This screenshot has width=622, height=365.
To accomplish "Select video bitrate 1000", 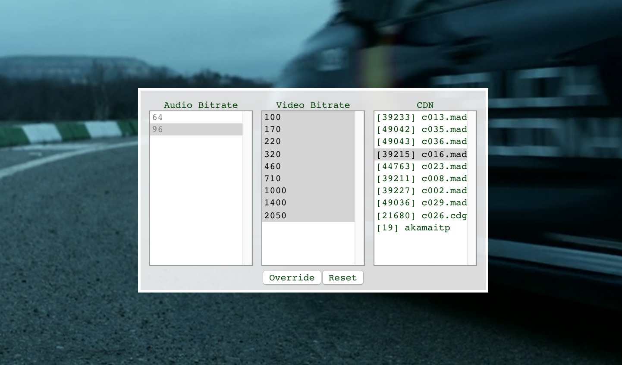I will pos(308,191).
